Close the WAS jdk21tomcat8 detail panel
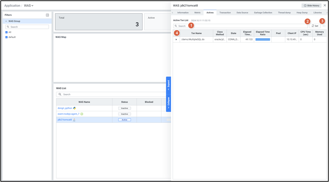This screenshot has height=182, width=329. (x=325, y=6)
